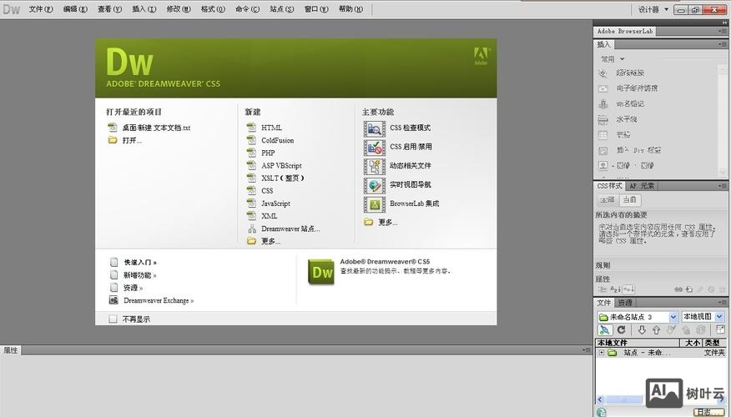Create a new HTML document
The image size is (731, 417).
click(271, 128)
